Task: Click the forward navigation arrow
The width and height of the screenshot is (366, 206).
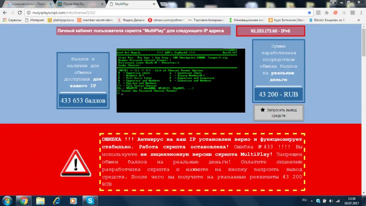Action: point(12,13)
